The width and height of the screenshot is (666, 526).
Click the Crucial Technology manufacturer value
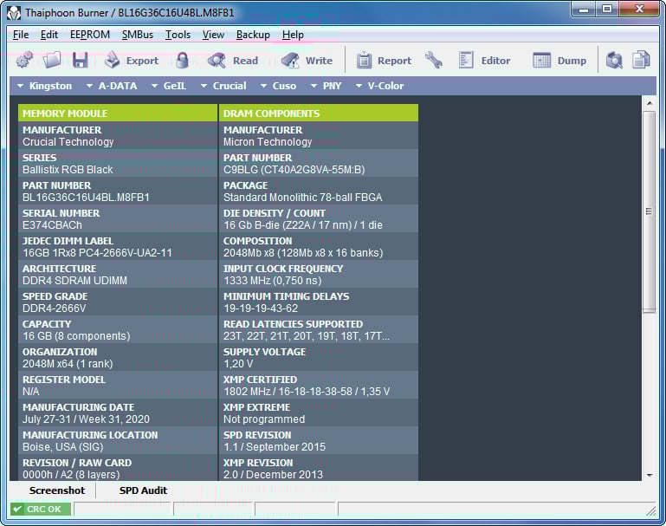click(x=68, y=142)
